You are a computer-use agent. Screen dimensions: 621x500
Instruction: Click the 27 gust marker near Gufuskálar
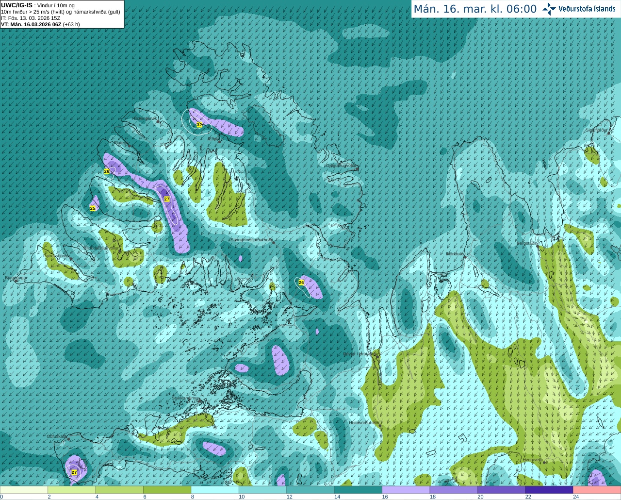(74, 472)
